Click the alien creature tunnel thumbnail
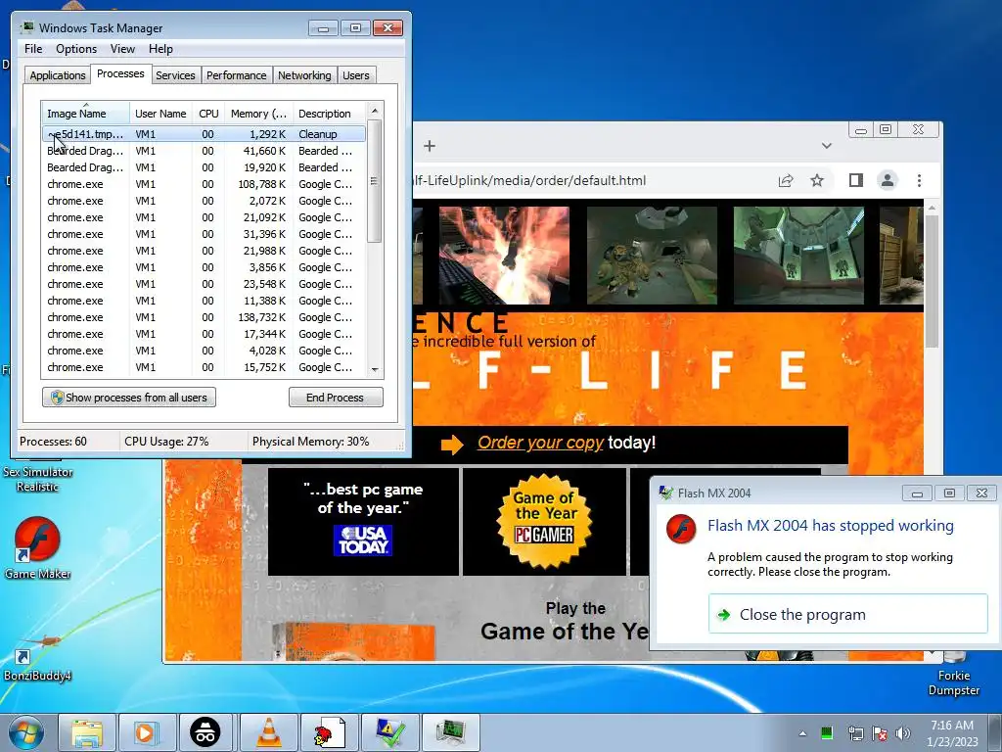1002x752 pixels. click(652, 256)
